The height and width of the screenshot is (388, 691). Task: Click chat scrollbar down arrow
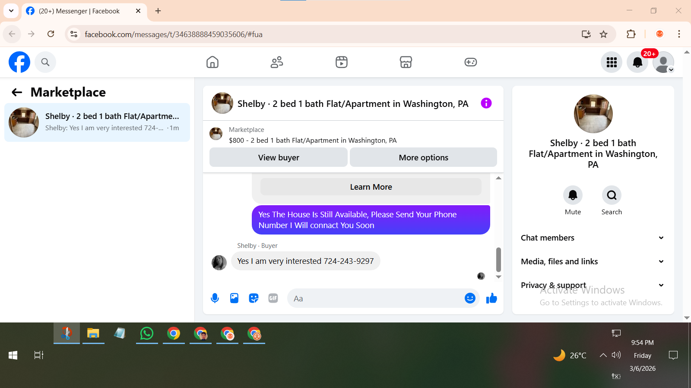tap(498, 277)
